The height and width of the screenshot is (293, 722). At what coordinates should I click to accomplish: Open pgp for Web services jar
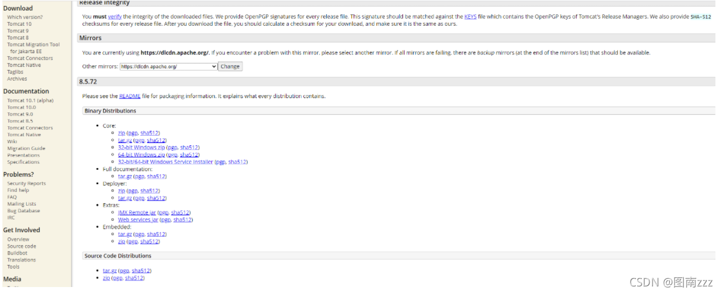166,219
